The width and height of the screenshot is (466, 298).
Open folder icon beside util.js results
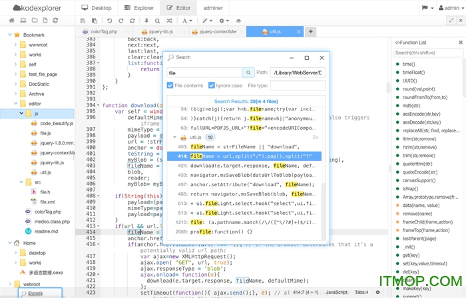pyautogui.click(x=316, y=137)
